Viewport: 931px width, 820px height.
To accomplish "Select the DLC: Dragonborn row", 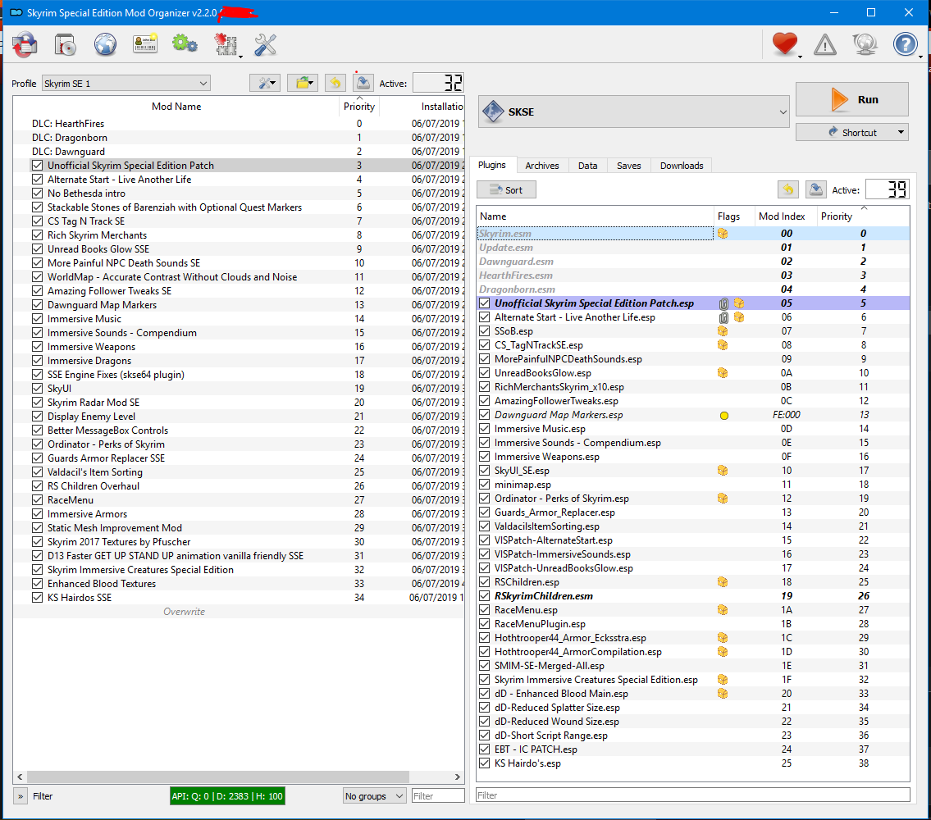I will click(x=239, y=137).
